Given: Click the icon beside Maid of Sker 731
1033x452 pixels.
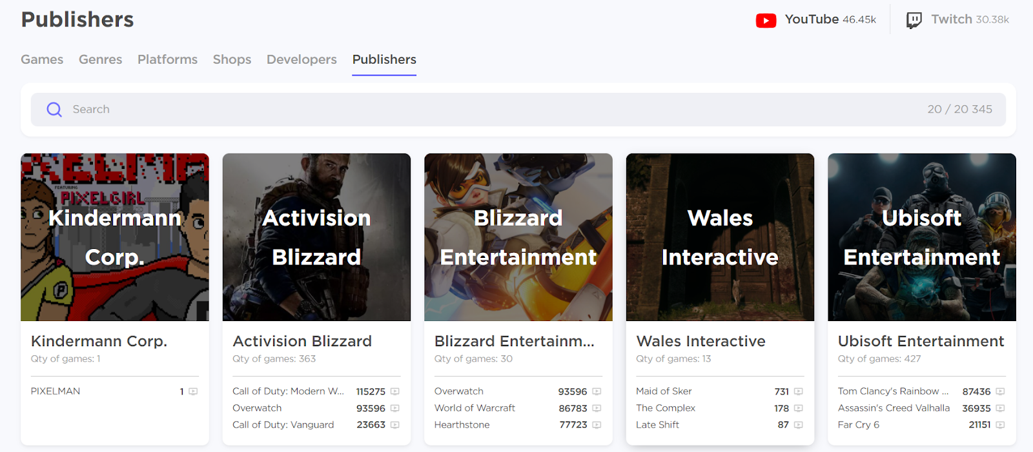Looking at the screenshot, I should click(x=799, y=391).
